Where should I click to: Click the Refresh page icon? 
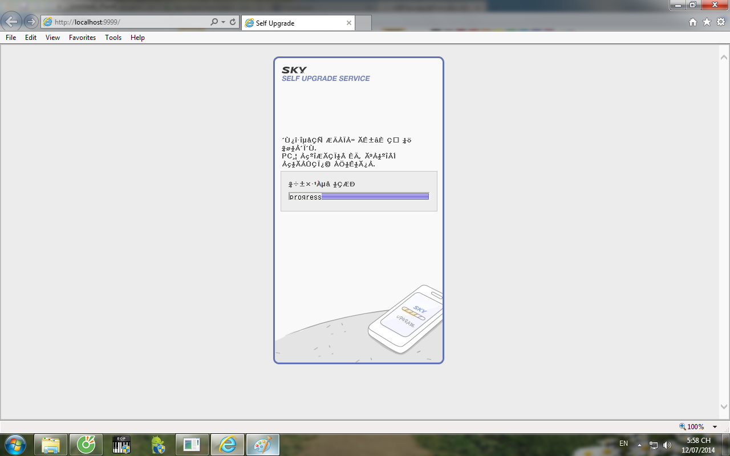[233, 22]
